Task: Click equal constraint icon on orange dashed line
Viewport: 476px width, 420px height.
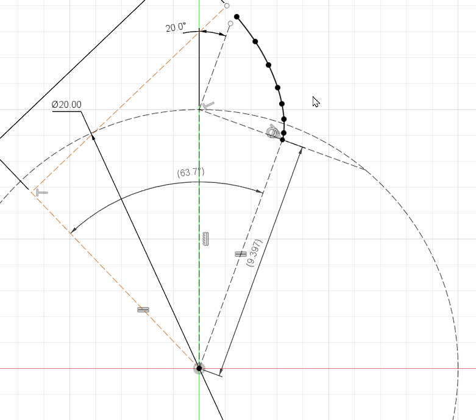Action: point(143,310)
